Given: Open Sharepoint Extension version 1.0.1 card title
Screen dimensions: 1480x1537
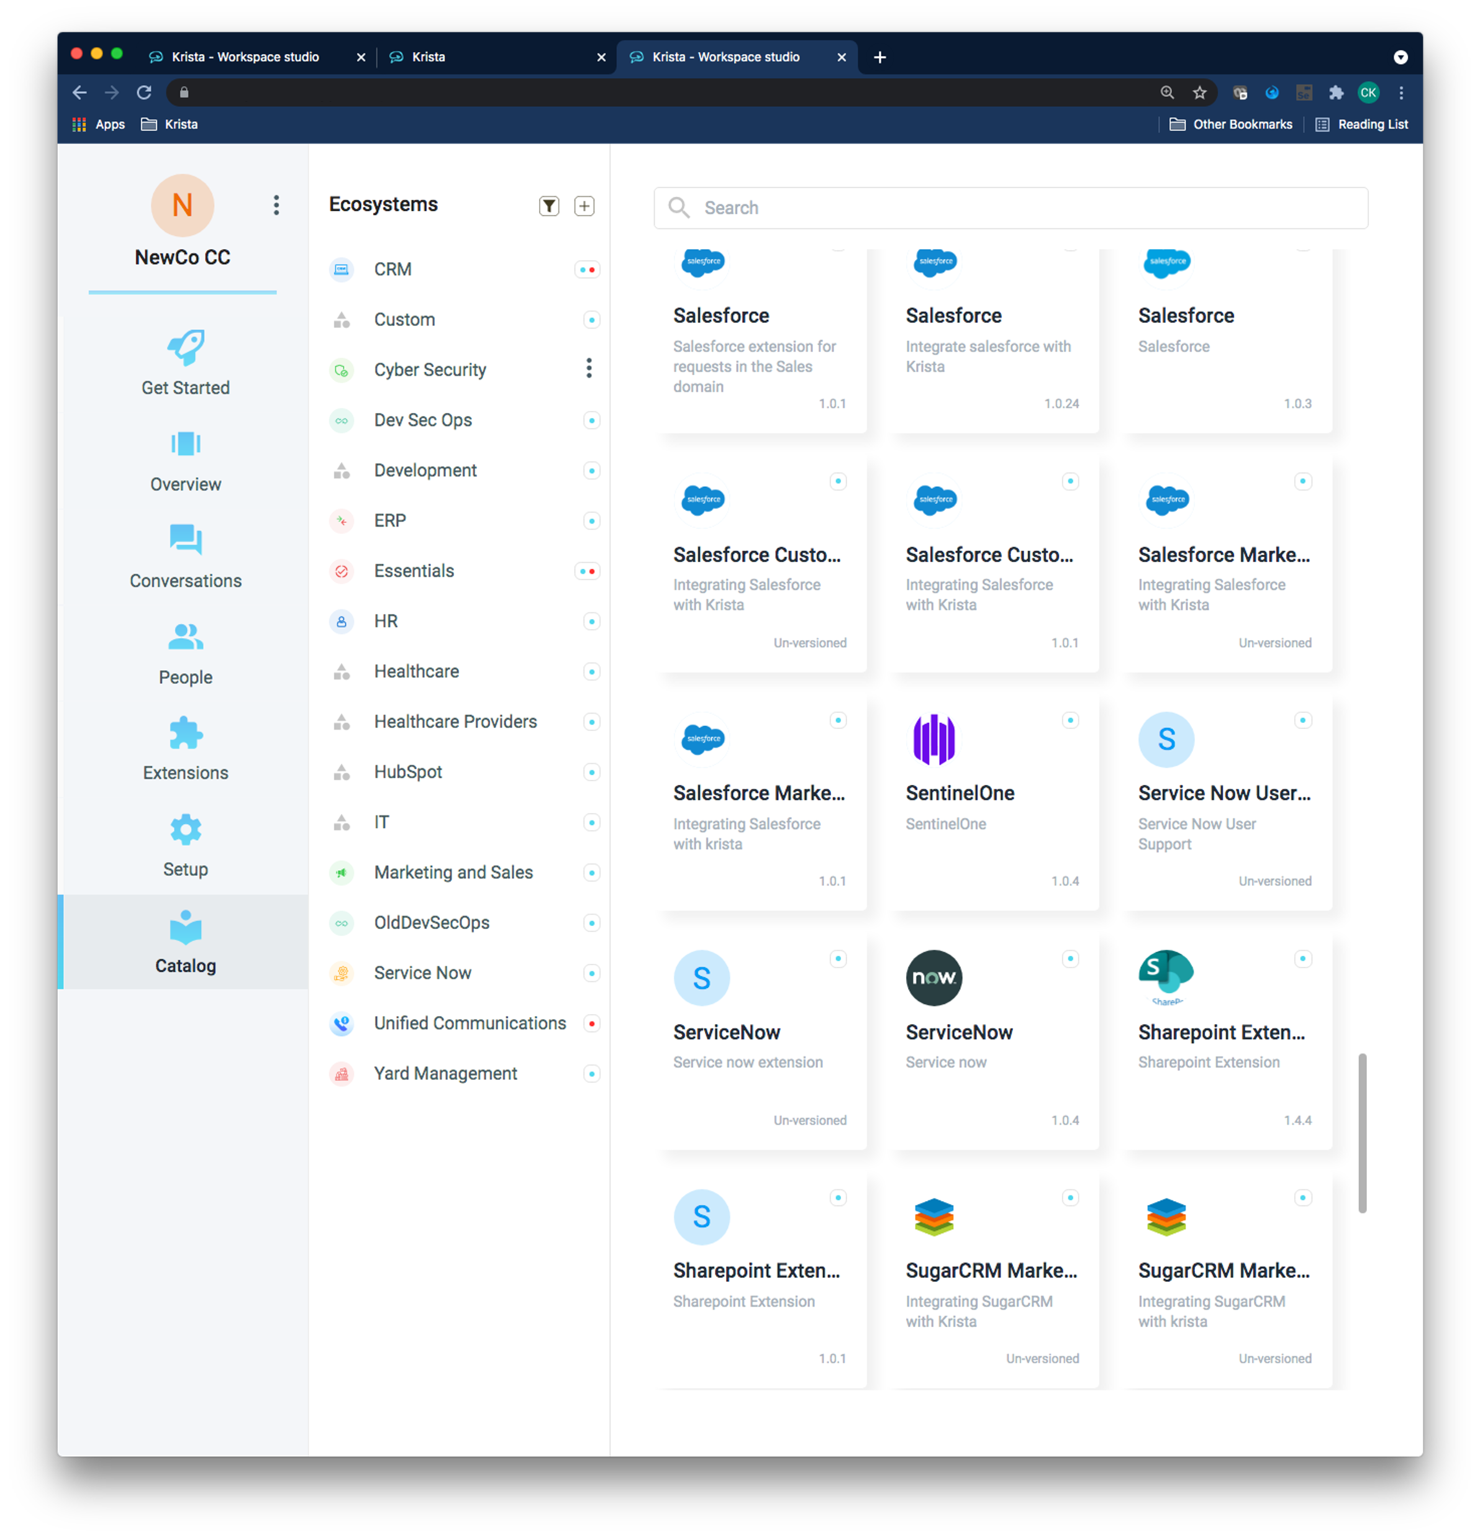Looking at the screenshot, I should point(757,1271).
